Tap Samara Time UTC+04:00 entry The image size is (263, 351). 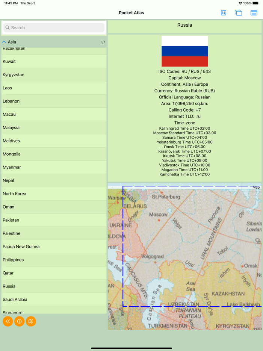(x=184, y=138)
